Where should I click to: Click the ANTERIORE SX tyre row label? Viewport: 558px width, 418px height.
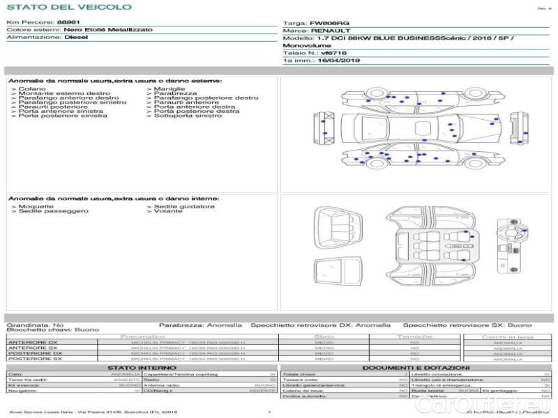coord(33,348)
